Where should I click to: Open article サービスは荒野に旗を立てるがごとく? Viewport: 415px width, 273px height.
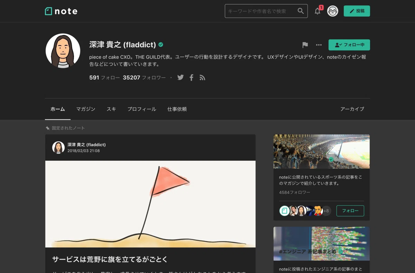110,259
